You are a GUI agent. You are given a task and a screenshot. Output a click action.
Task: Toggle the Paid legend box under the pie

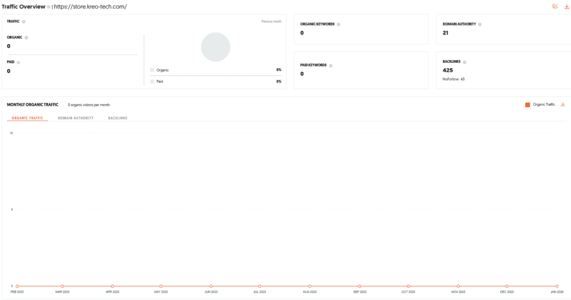pos(152,81)
